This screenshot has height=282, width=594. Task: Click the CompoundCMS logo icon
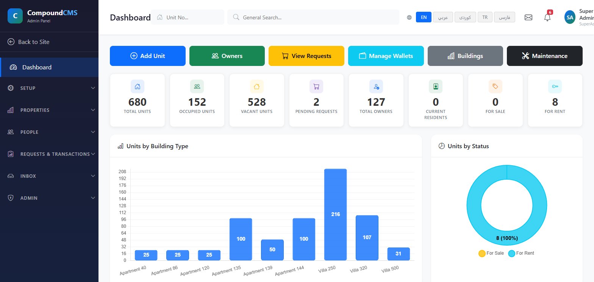tap(15, 16)
